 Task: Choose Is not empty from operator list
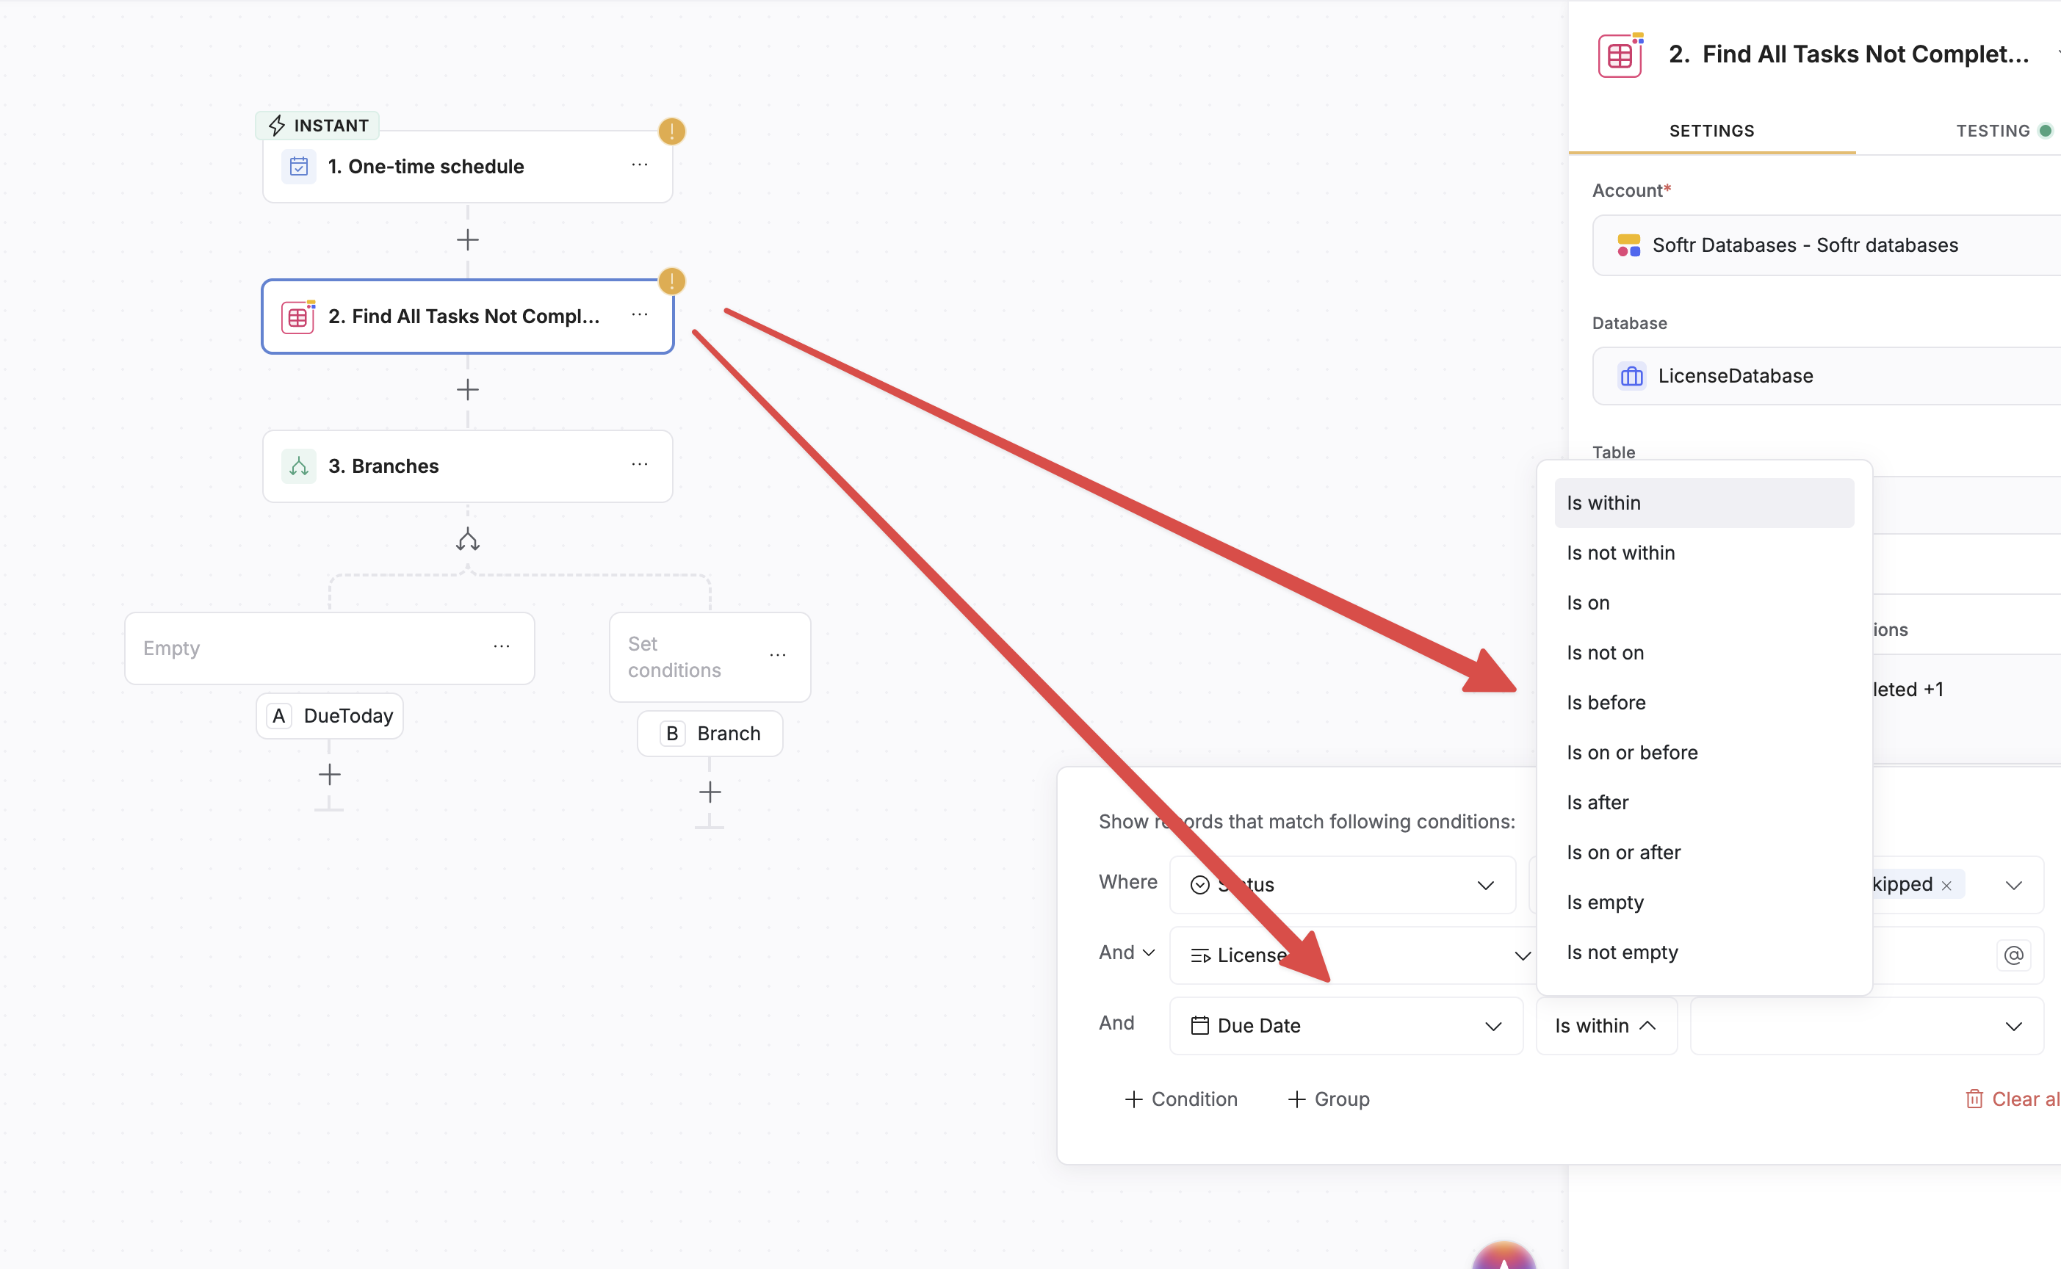(x=1622, y=952)
